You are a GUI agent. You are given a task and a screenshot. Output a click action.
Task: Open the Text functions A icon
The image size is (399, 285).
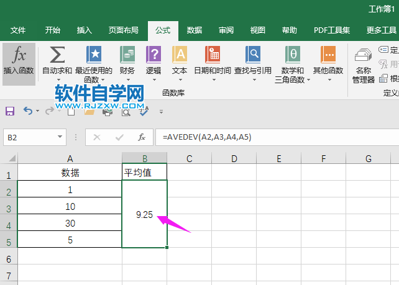[180, 55]
